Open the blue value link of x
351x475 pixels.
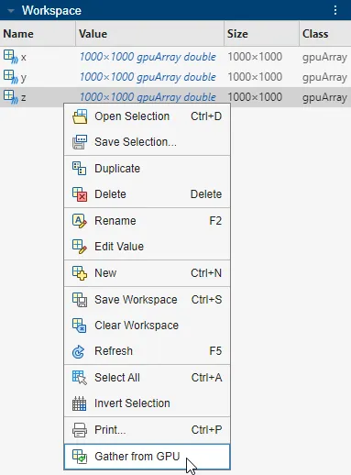pyautogui.click(x=148, y=57)
